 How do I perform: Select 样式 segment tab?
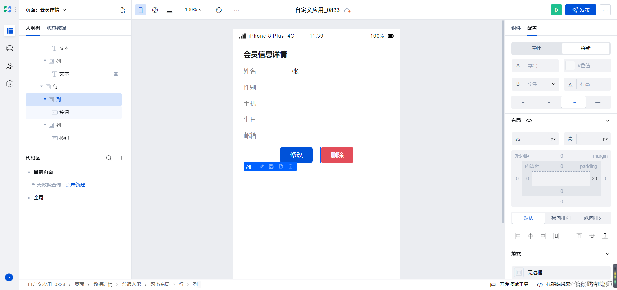pos(586,49)
